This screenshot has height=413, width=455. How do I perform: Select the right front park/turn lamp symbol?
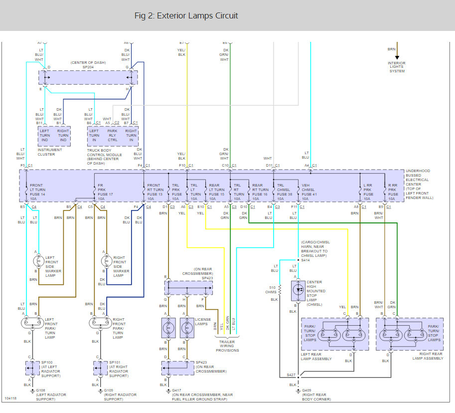click(x=100, y=323)
